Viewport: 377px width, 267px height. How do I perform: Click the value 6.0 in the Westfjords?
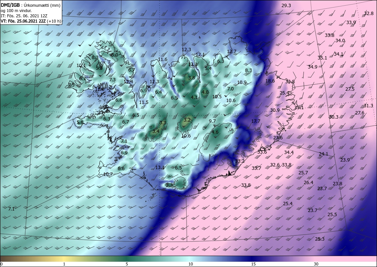(115, 55)
